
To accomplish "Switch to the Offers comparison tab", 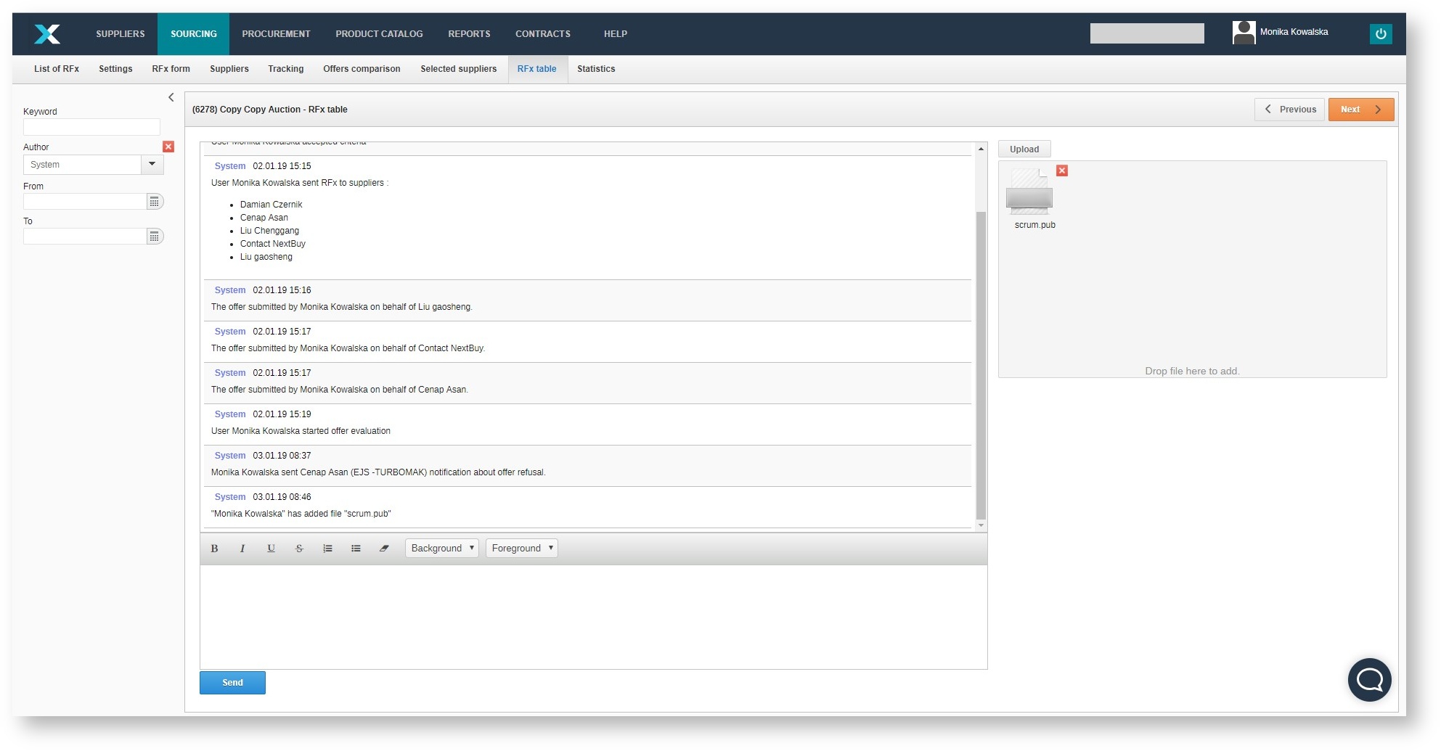I will (x=362, y=69).
